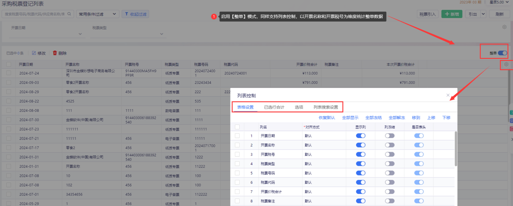Close the 列表控制 dialog
Image resolution: width=513 pixels, height=206 pixels.
pyautogui.click(x=448, y=95)
